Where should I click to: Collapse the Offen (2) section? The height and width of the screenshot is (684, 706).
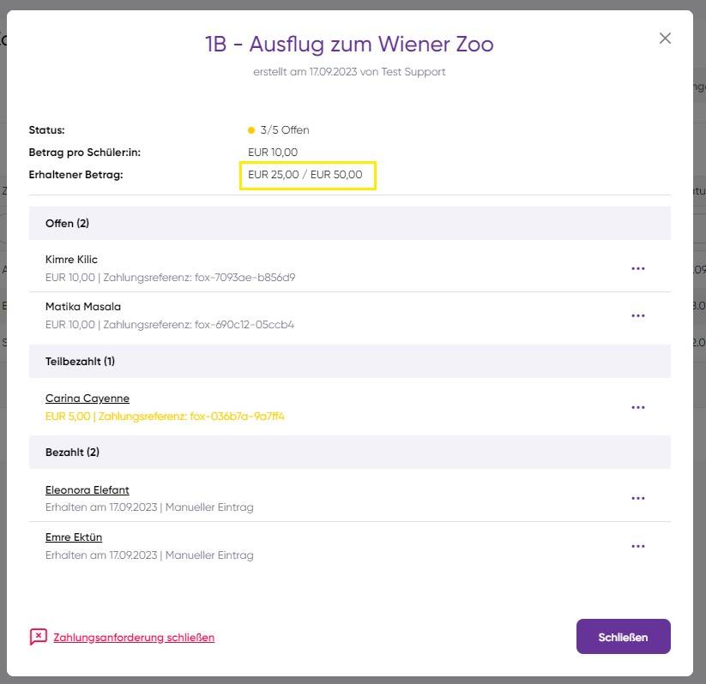click(67, 223)
